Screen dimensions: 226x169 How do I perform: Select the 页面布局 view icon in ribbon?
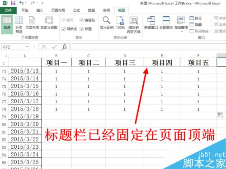click(32, 23)
